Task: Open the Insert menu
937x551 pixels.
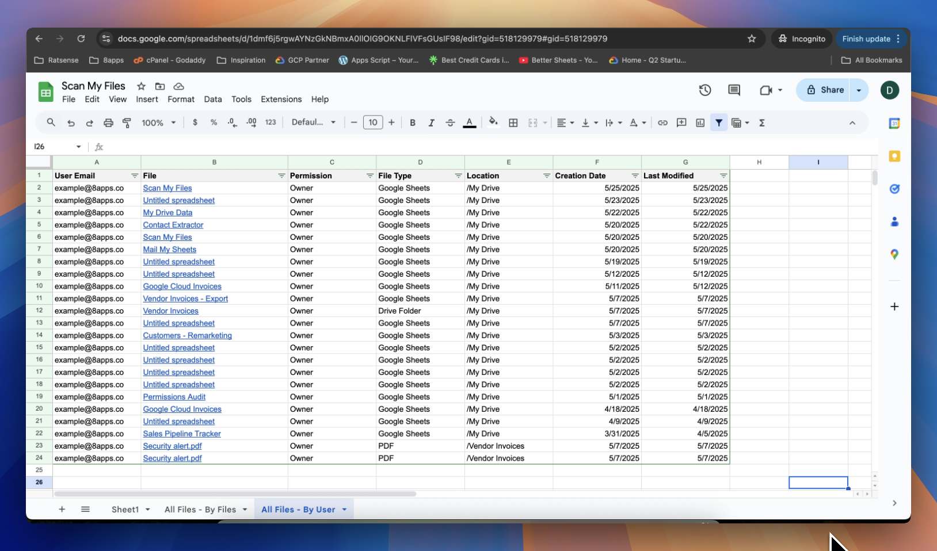Action: (147, 100)
